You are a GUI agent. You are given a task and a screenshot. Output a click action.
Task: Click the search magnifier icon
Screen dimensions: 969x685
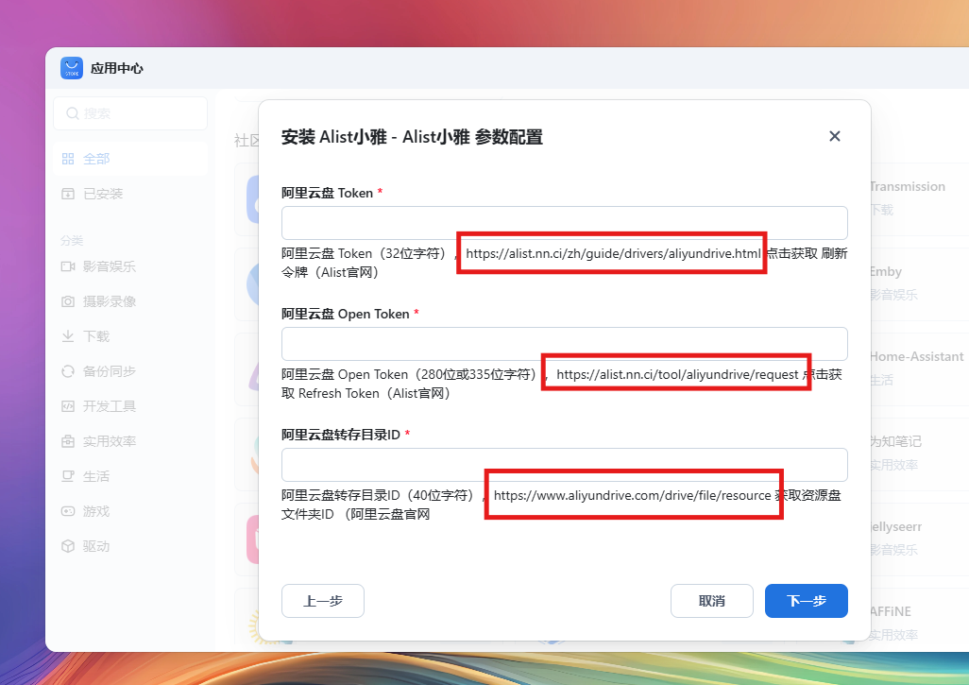[x=73, y=113]
